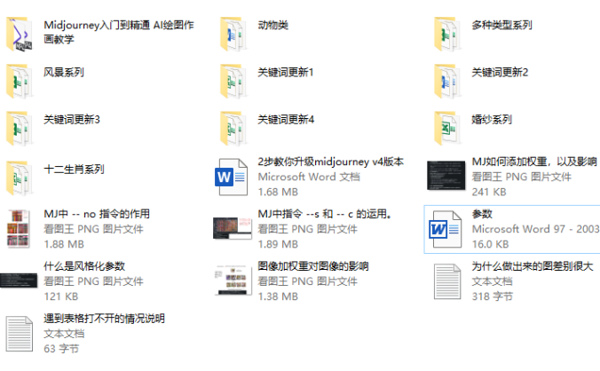Viewport: 600px width, 371px height.
Task: Open the 多种类型系列 folder icon
Action: (x=447, y=34)
